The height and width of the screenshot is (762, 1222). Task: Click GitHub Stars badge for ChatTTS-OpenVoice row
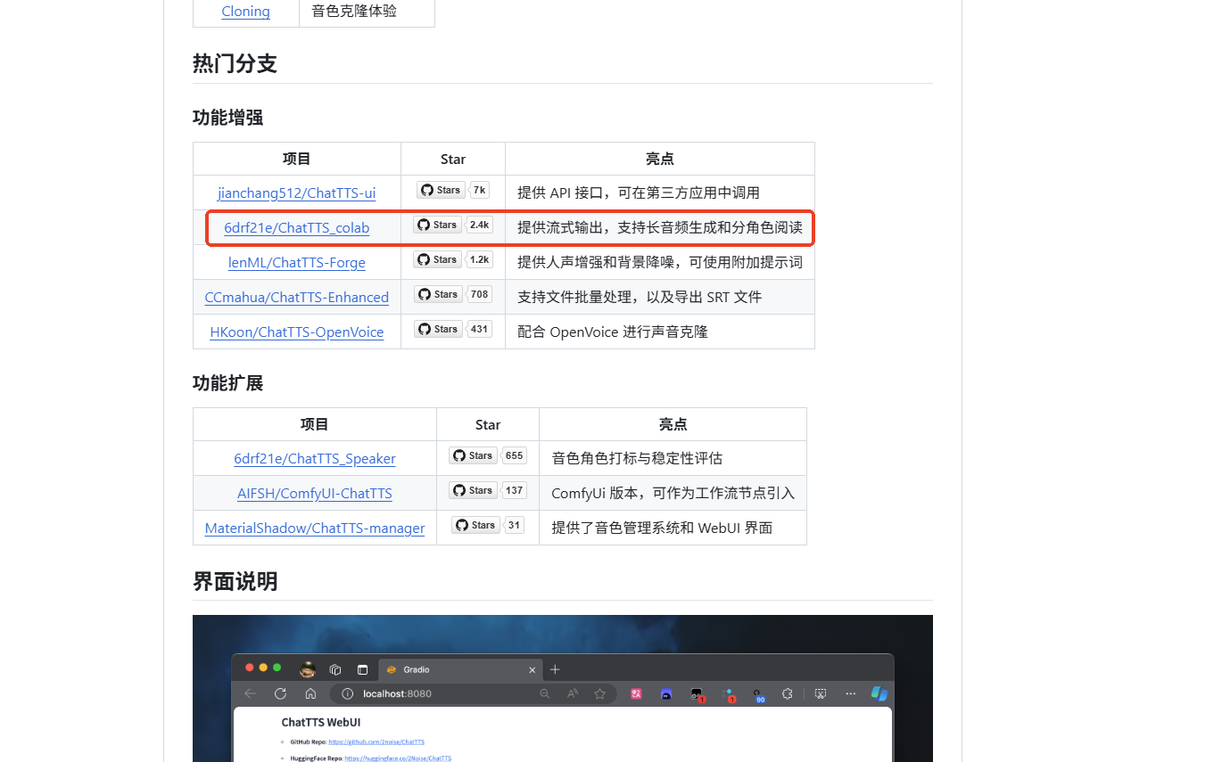tap(438, 329)
